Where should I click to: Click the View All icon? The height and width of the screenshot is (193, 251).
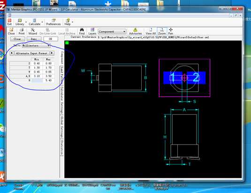click(x=151, y=32)
